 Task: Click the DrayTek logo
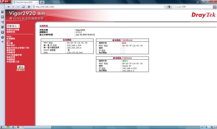point(203,15)
